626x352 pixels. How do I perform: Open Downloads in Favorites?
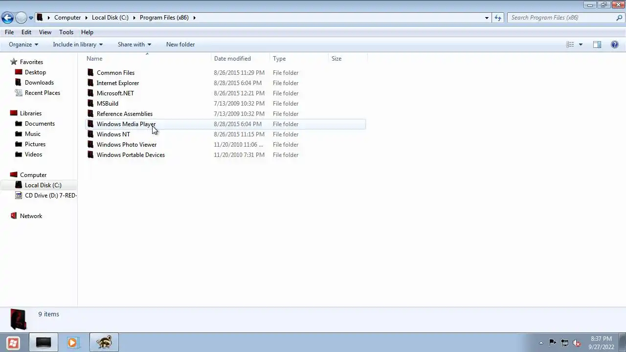[x=39, y=83]
